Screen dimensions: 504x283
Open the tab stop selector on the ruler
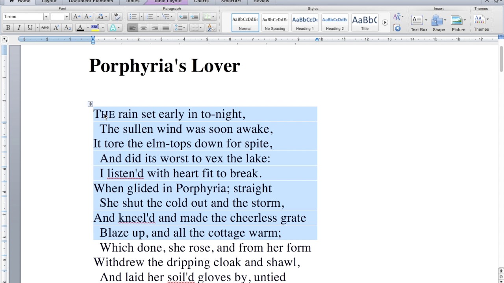point(4,39)
